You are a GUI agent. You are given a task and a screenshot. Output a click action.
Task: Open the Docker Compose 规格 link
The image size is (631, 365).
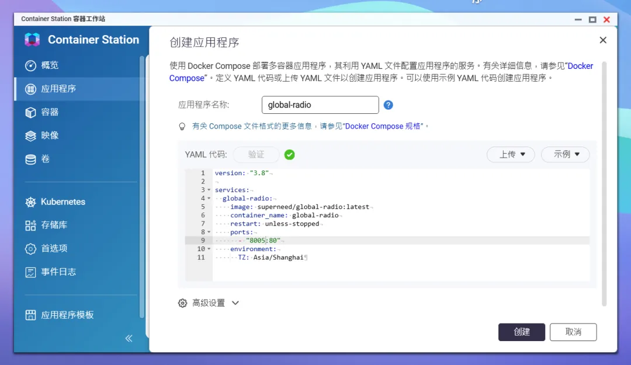coord(384,126)
